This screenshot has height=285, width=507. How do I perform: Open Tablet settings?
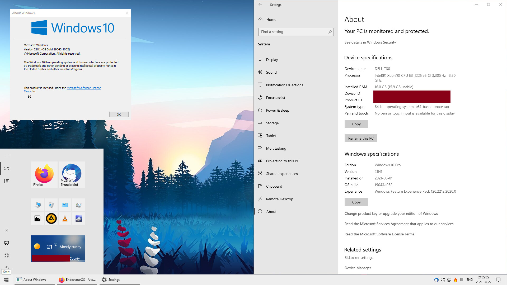pyautogui.click(x=296, y=136)
